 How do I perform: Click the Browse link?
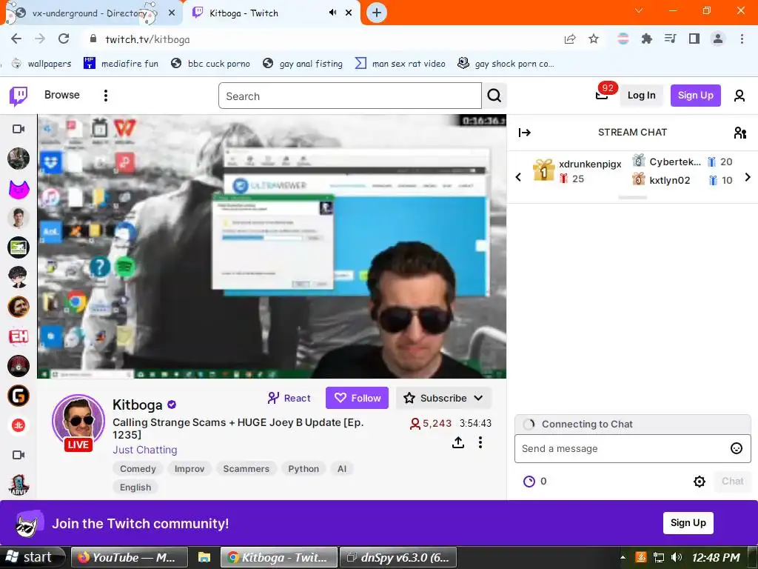point(62,95)
